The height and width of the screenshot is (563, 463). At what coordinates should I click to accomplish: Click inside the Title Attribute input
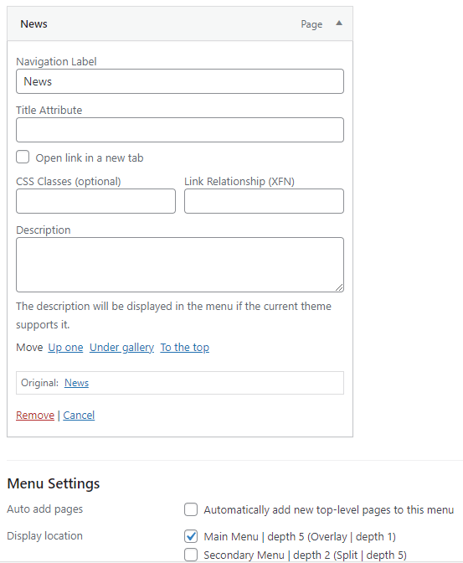coord(180,130)
